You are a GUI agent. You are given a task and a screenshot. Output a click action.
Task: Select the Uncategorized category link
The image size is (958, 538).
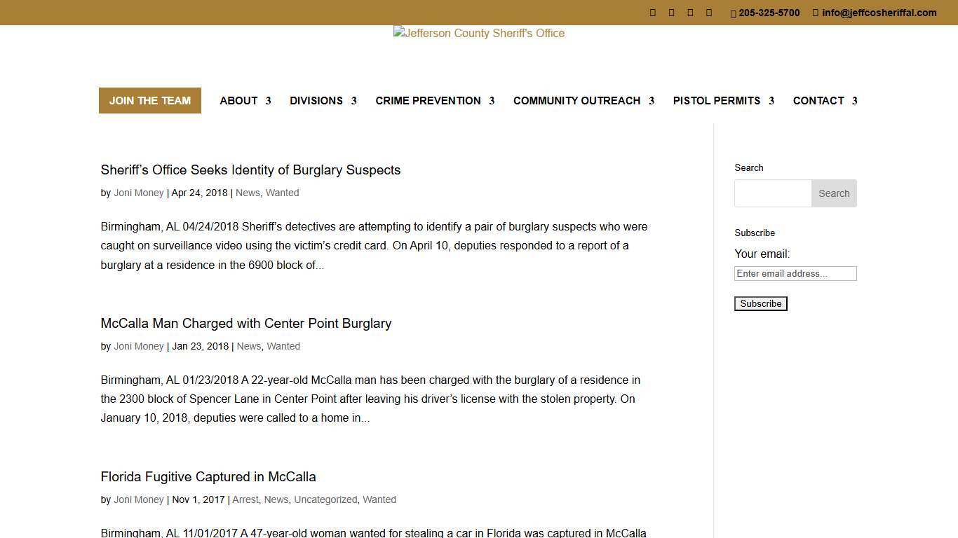point(325,500)
